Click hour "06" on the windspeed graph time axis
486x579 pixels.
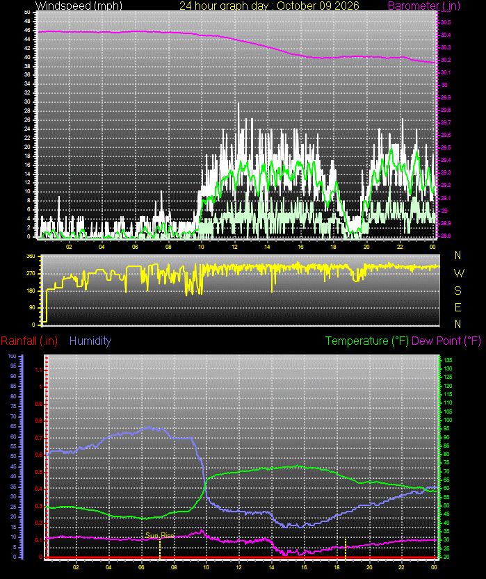pos(135,247)
